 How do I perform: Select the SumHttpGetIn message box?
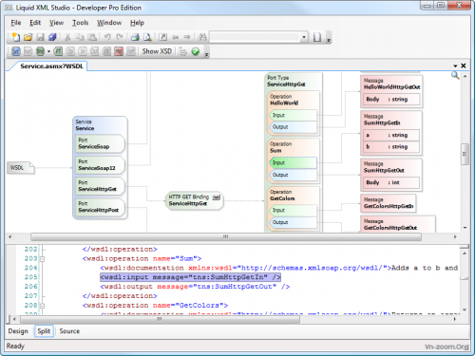pos(391,133)
